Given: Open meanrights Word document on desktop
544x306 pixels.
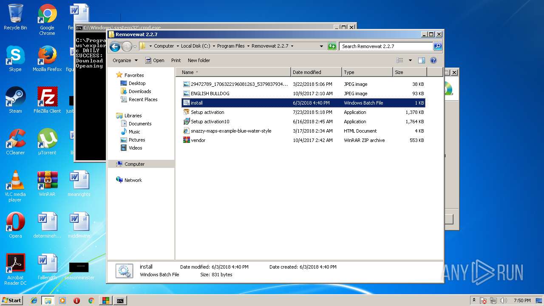Looking at the screenshot, I should (79, 184).
